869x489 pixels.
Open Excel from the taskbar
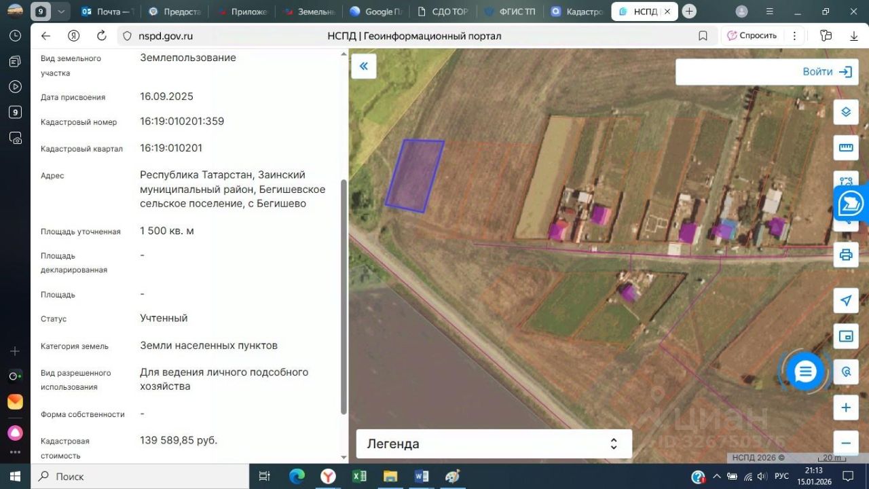[359, 476]
